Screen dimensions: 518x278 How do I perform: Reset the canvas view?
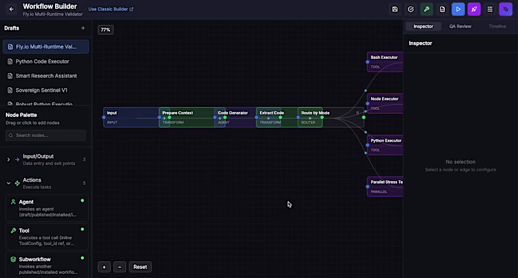[140, 267]
